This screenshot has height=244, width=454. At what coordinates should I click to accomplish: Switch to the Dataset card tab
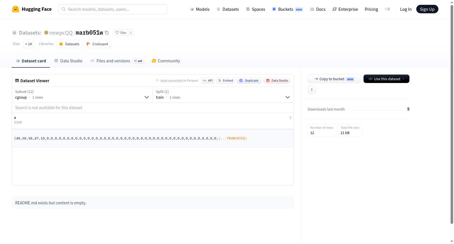[x=31, y=61]
